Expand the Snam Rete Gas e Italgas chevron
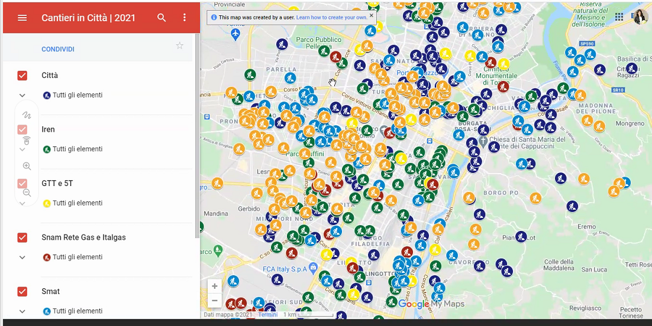The image size is (652, 326). pyautogui.click(x=22, y=257)
